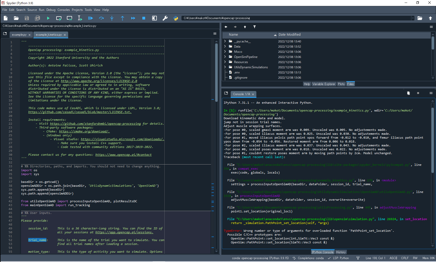This screenshot has height=262, width=436.
Task: Open the File menu
Action: [5, 10]
